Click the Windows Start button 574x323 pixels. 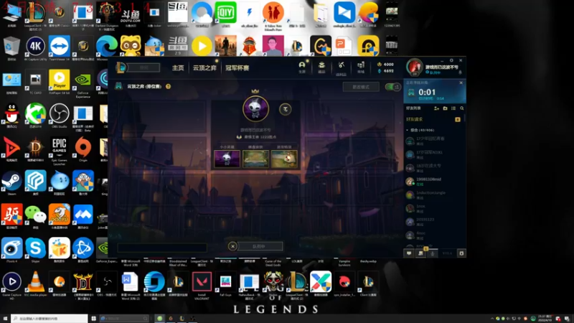tap(5, 319)
